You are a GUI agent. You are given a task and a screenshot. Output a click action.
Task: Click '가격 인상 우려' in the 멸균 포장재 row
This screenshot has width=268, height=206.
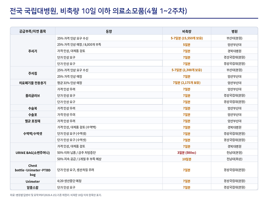point(66,121)
